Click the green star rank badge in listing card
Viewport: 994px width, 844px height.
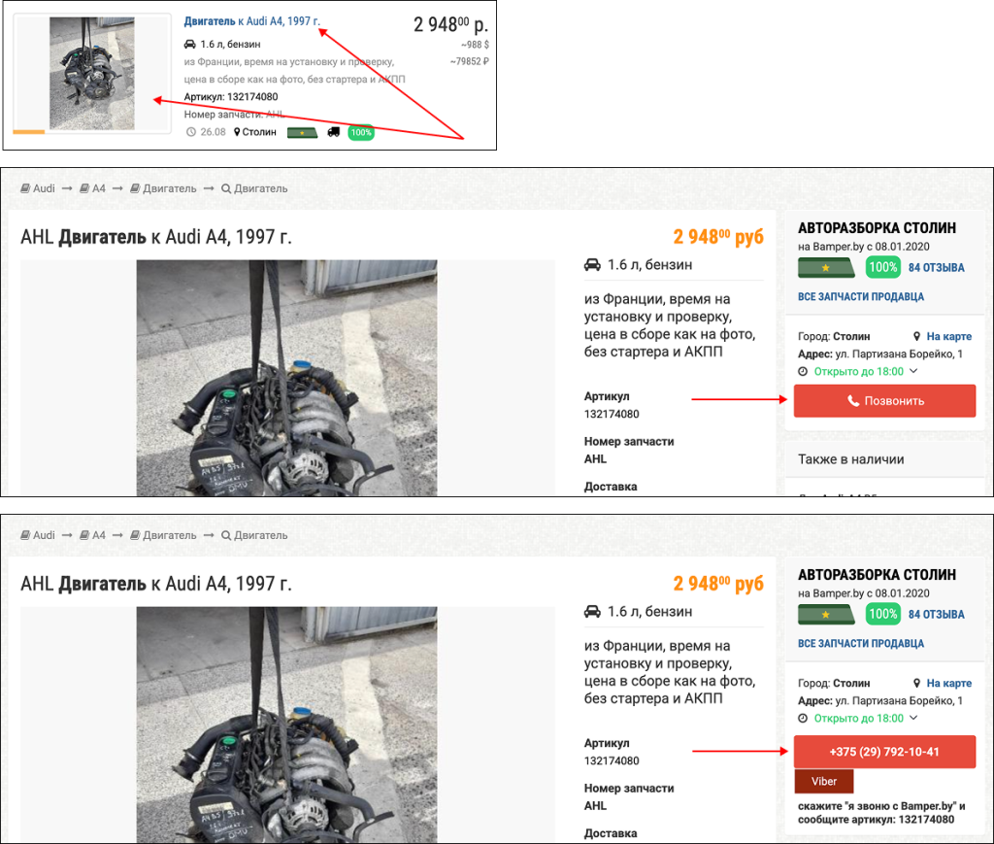(302, 132)
